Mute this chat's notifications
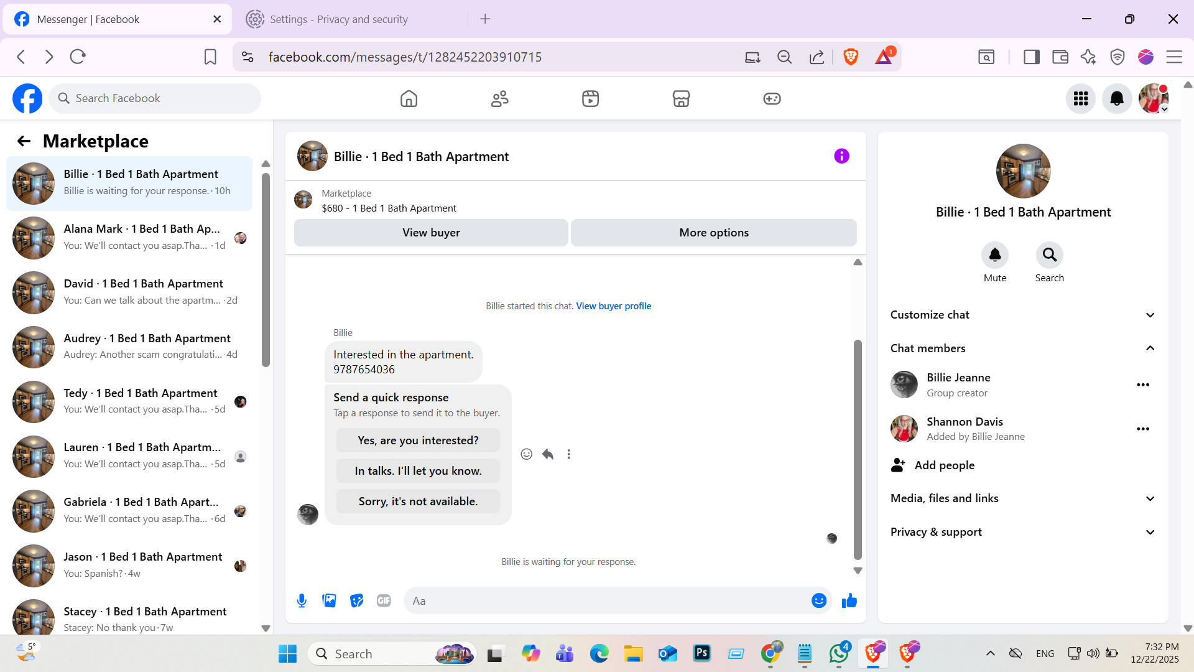This screenshot has width=1194, height=672. [x=995, y=255]
